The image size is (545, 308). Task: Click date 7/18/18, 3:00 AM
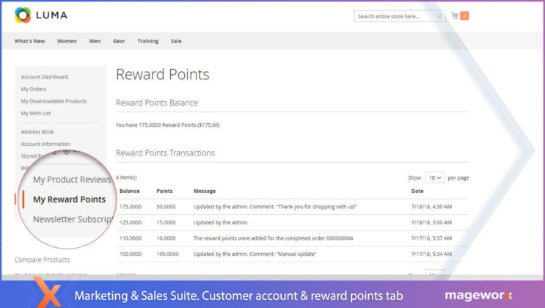tap(431, 222)
